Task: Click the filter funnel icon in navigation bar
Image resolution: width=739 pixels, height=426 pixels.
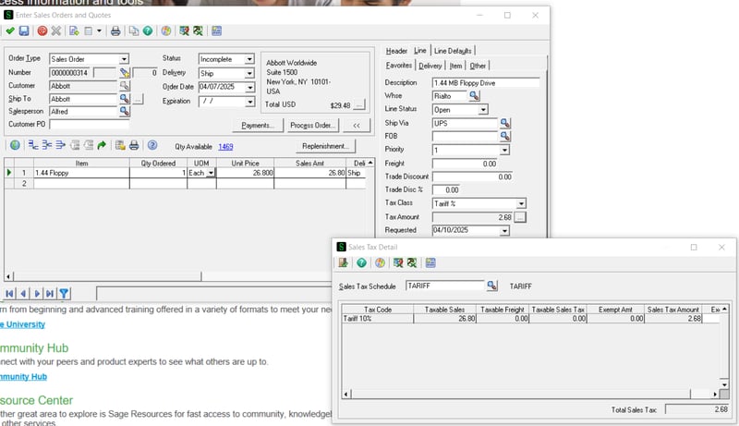Action: click(65, 294)
